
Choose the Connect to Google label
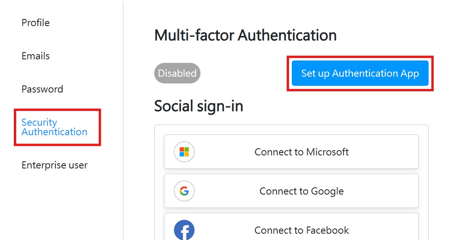301,191
